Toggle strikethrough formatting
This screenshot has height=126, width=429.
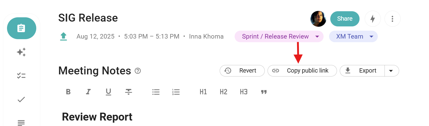click(128, 92)
